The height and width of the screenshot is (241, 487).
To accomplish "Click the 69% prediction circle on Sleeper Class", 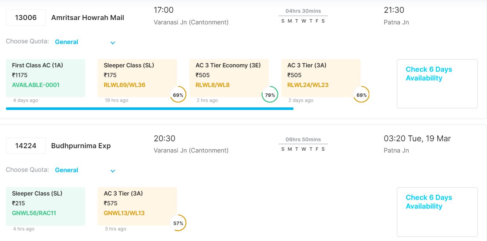I will 178,95.
